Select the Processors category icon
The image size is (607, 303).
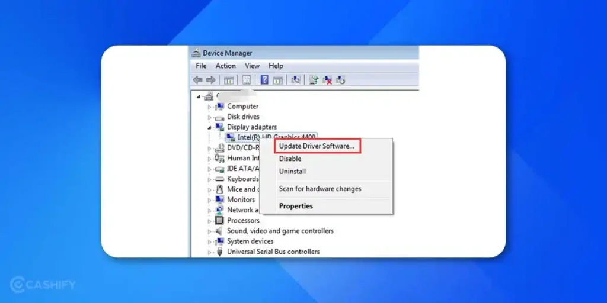219,220
